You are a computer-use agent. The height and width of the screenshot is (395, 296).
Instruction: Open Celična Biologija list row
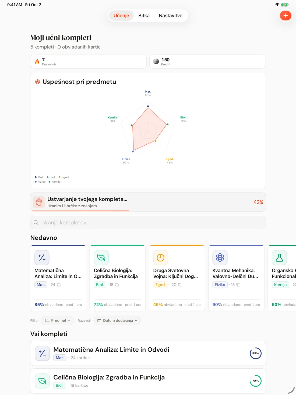(x=148, y=381)
